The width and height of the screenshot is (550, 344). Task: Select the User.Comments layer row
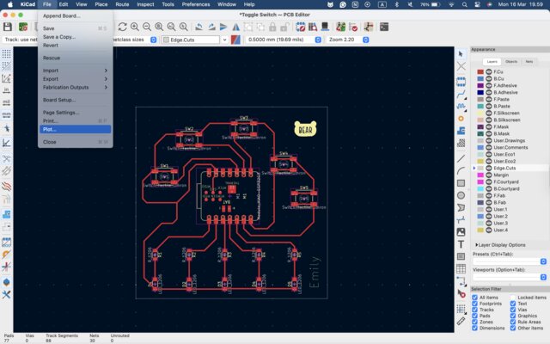[x=510, y=147]
